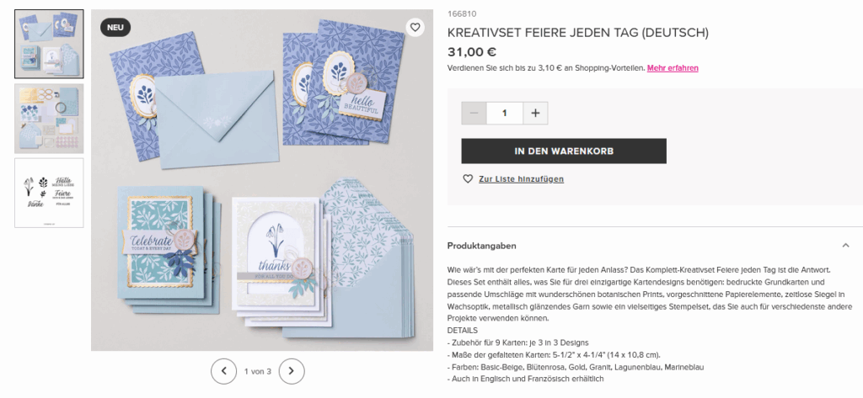The height and width of the screenshot is (398, 863).
Task: Increase quantity with the plus button
Action: 535,114
